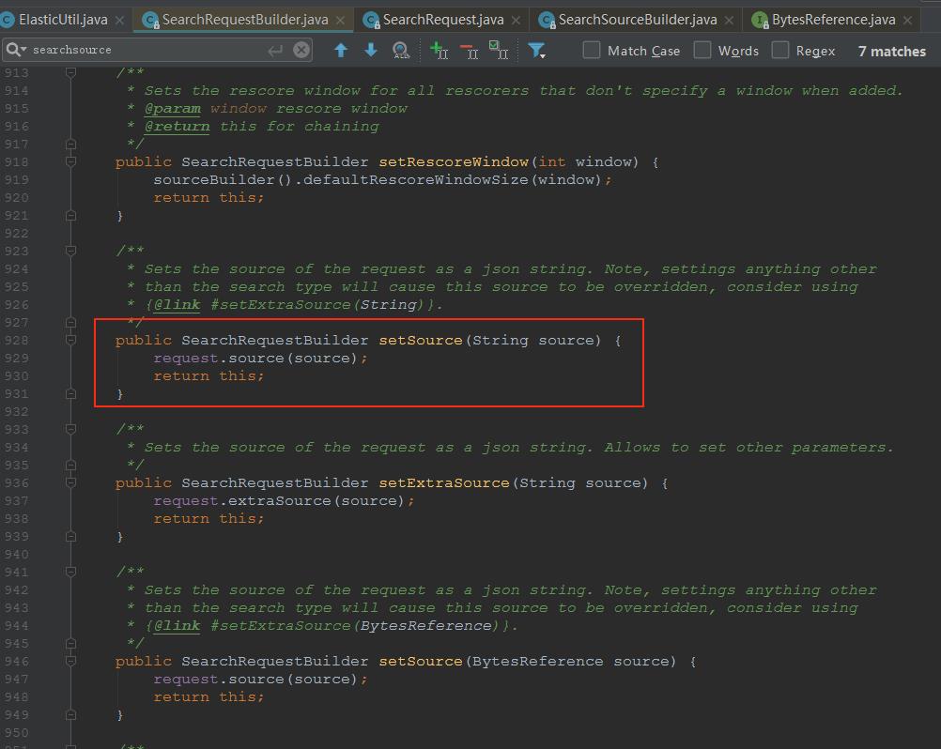Click the setRescoreWindow method name

point(454,162)
